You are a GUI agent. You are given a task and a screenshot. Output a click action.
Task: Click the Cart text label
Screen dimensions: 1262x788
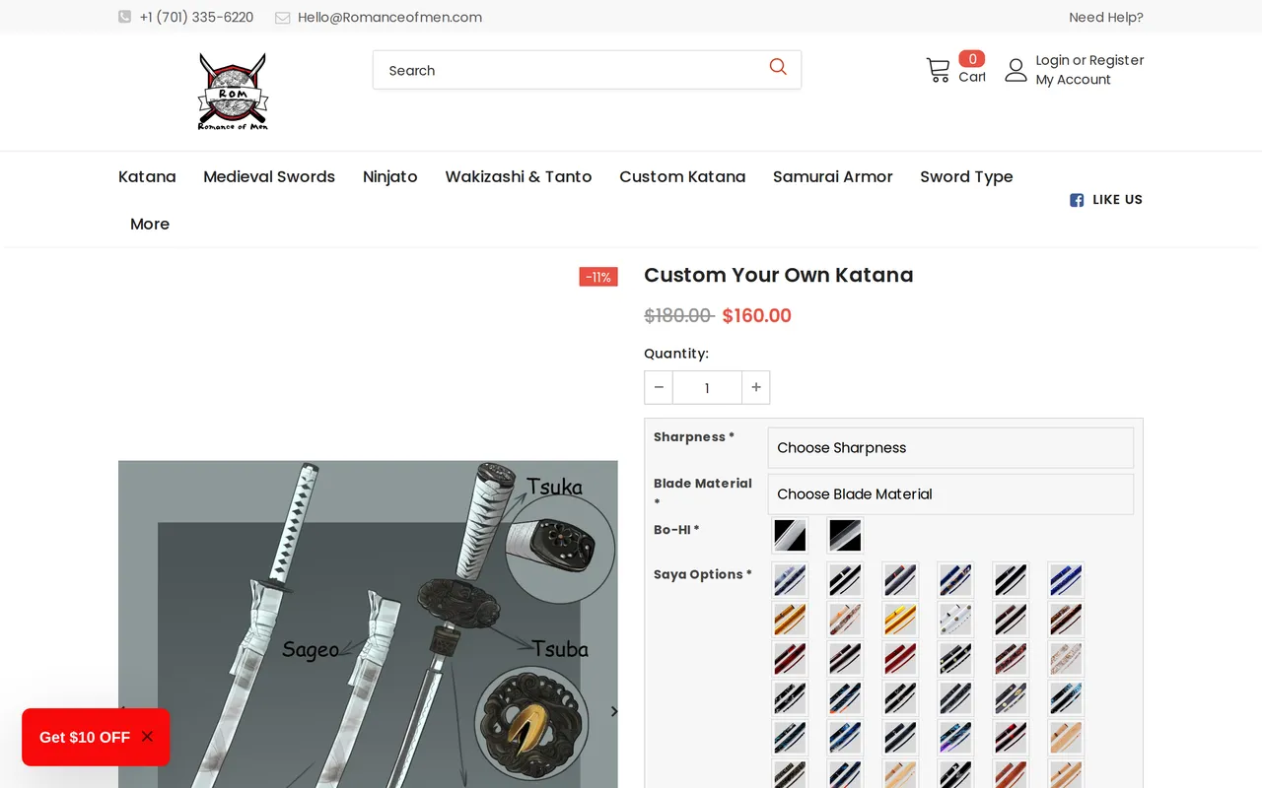click(x=972, y=77)
